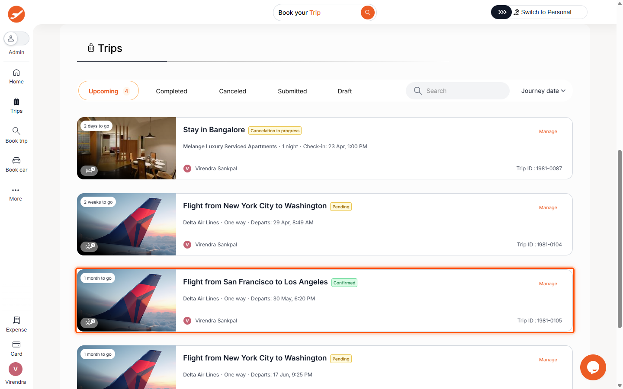Click Manage for San Francisco to Los Angeles flight
623x389 pixels.
point(548,284)
